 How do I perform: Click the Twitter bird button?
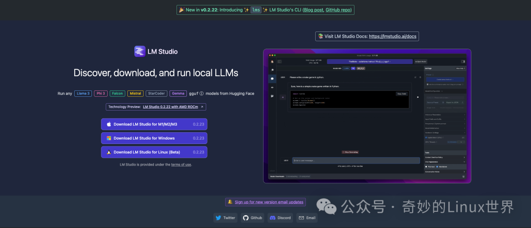[225, 218]
